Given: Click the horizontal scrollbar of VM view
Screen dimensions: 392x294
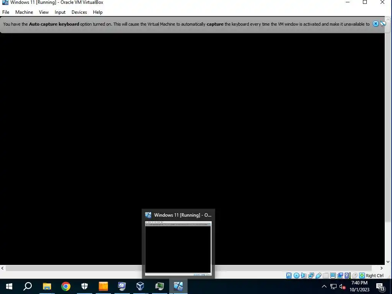Looking at the screenshot, I should 189,268.
